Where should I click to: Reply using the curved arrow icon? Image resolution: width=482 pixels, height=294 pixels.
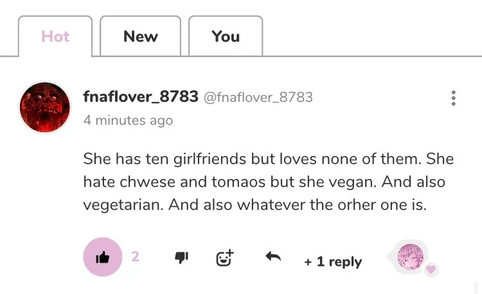[x=273, y=257]
